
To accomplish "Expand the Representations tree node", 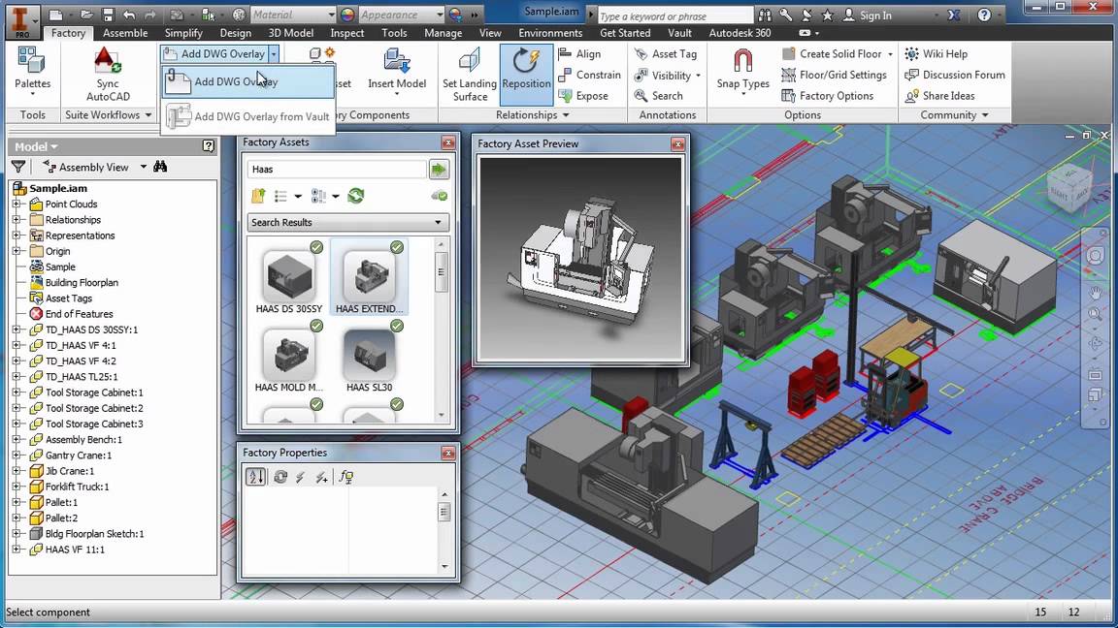I will [x=16, y=235].
